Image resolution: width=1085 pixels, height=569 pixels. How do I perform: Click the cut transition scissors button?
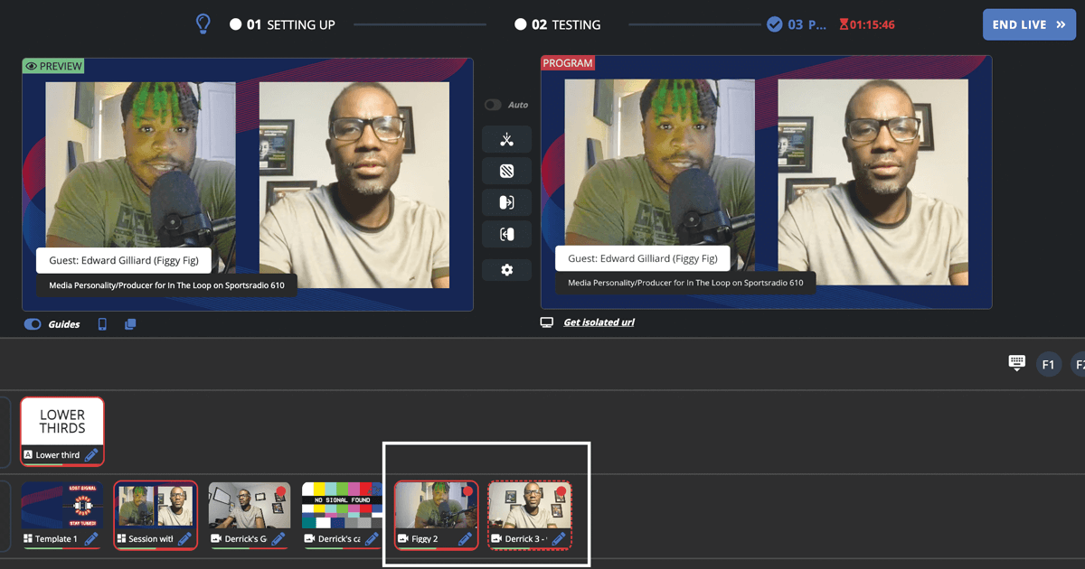[506, 139]
